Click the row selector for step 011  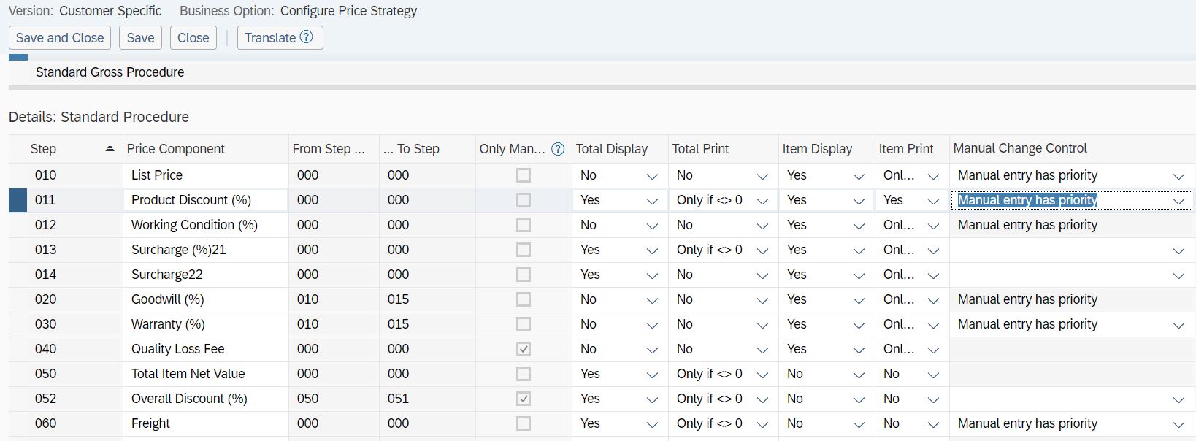point(18,200)
